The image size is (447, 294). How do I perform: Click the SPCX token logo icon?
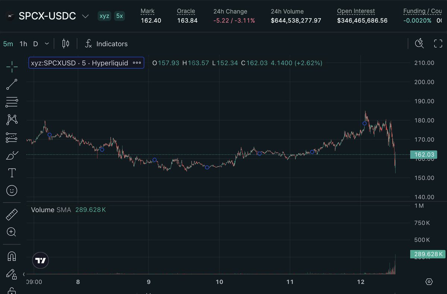pyautogui.click(x=11, y=16)
